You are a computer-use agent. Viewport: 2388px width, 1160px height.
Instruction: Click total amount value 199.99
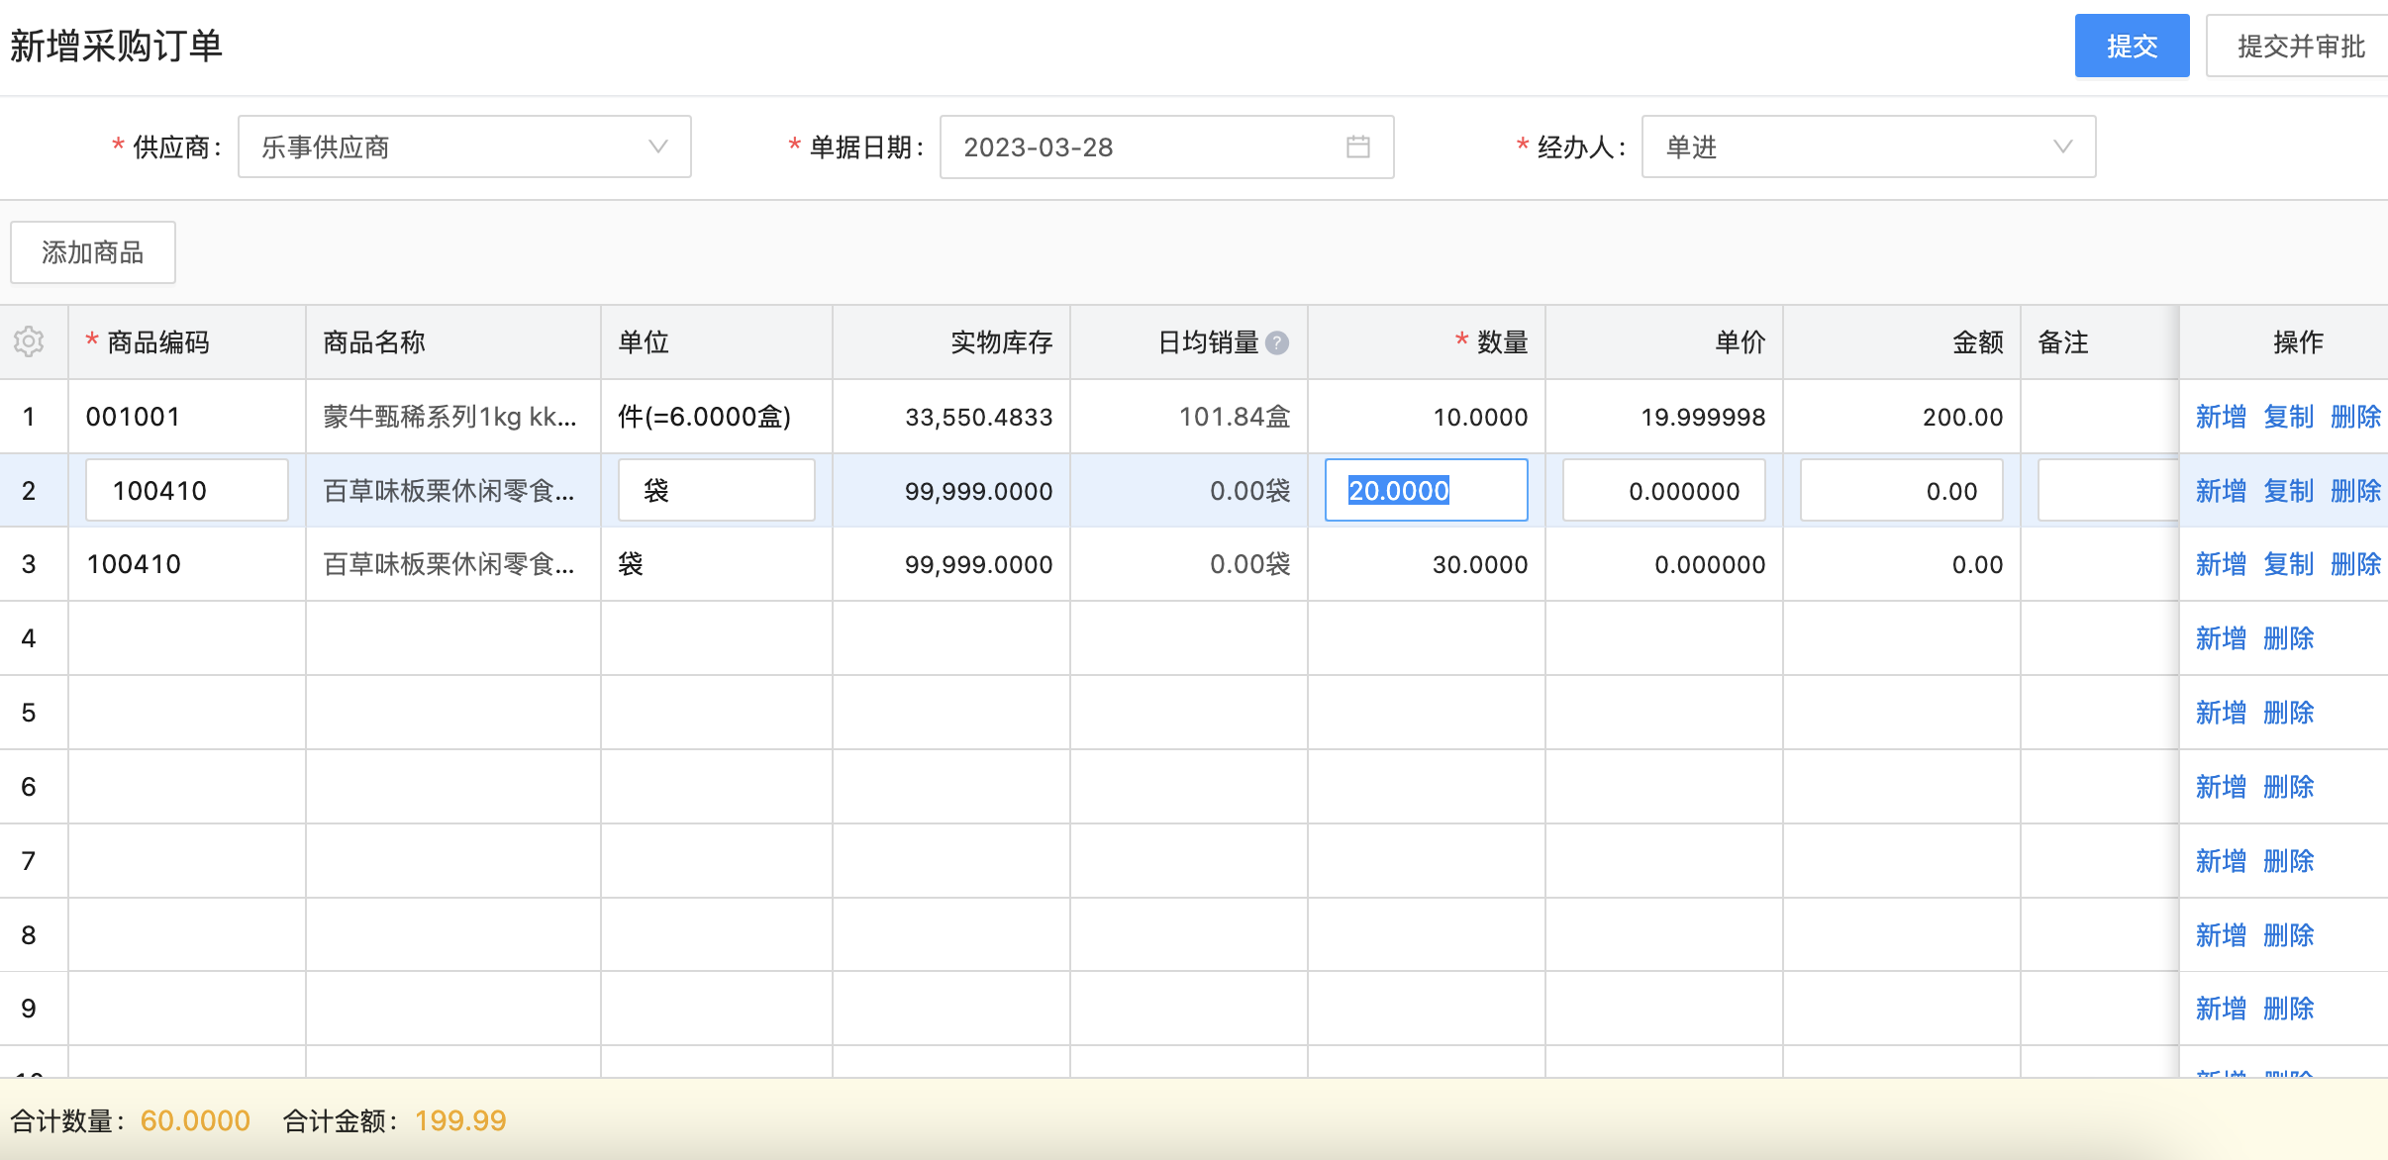tap(460, 1120)
